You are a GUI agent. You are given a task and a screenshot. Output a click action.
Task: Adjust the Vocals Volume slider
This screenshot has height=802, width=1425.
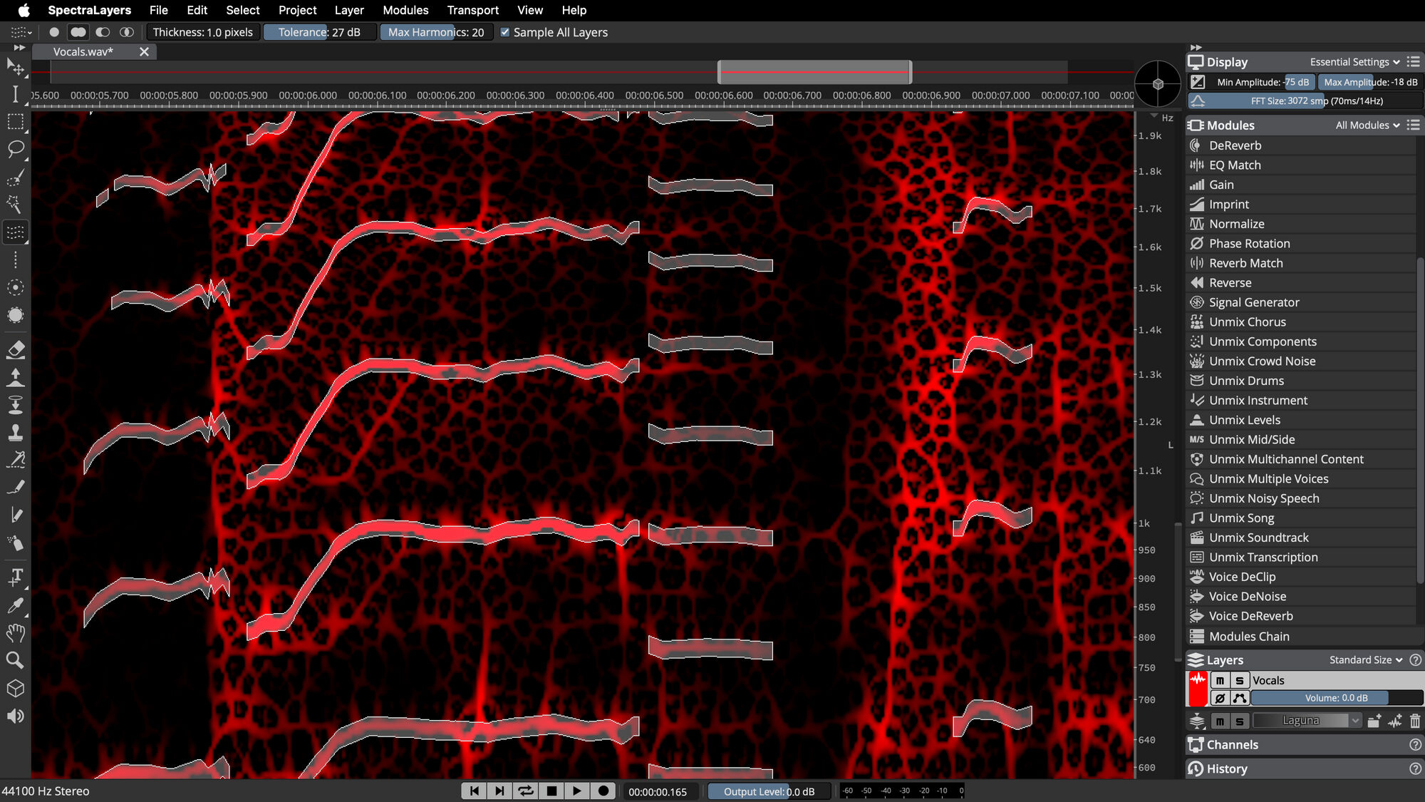pyautogui.click(x=1337, y=698)
